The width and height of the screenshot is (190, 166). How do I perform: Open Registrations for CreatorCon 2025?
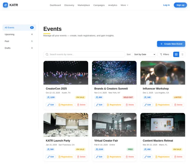(x=66, y=105)
